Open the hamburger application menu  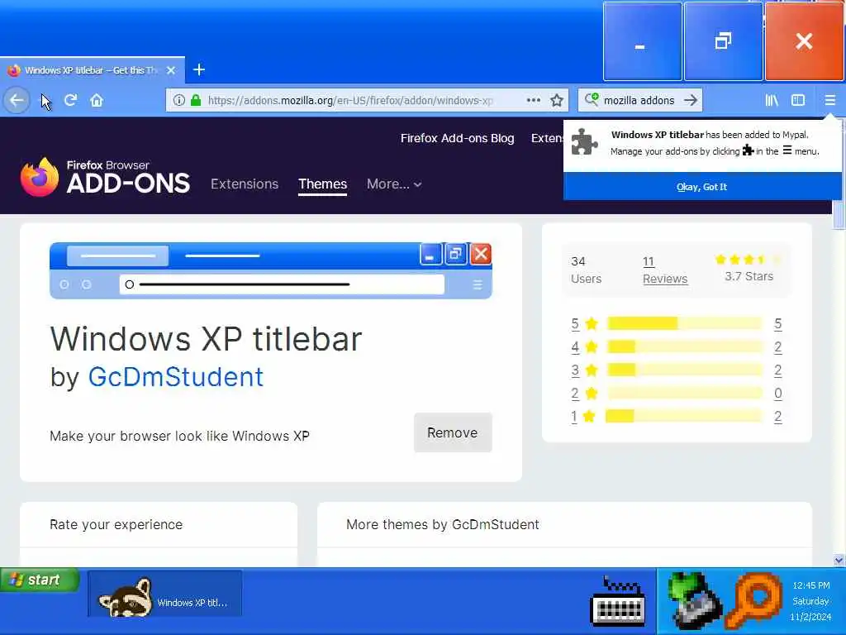pos(829,100)
